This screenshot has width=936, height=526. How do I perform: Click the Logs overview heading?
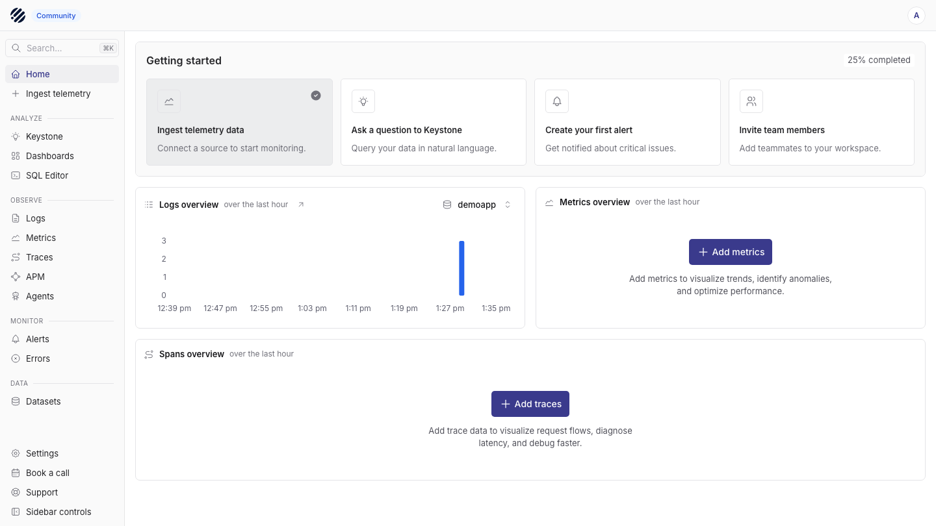(188, 205)
